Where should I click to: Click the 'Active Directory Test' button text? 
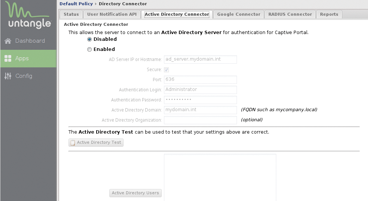coord(99,142)
